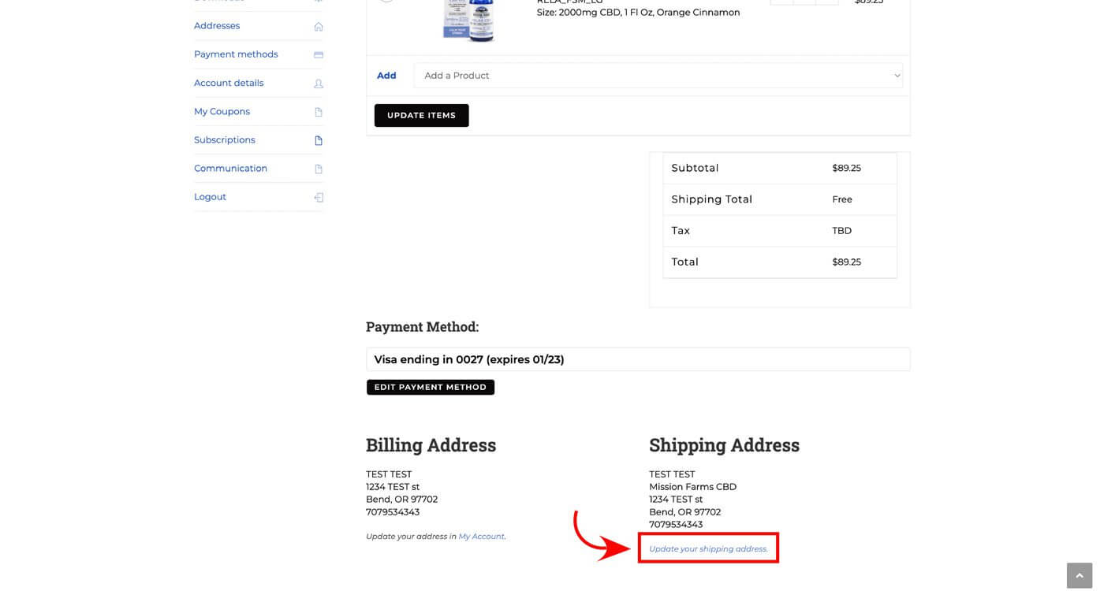Open My Coupons from the sidebar

click(x=222, y=111)
